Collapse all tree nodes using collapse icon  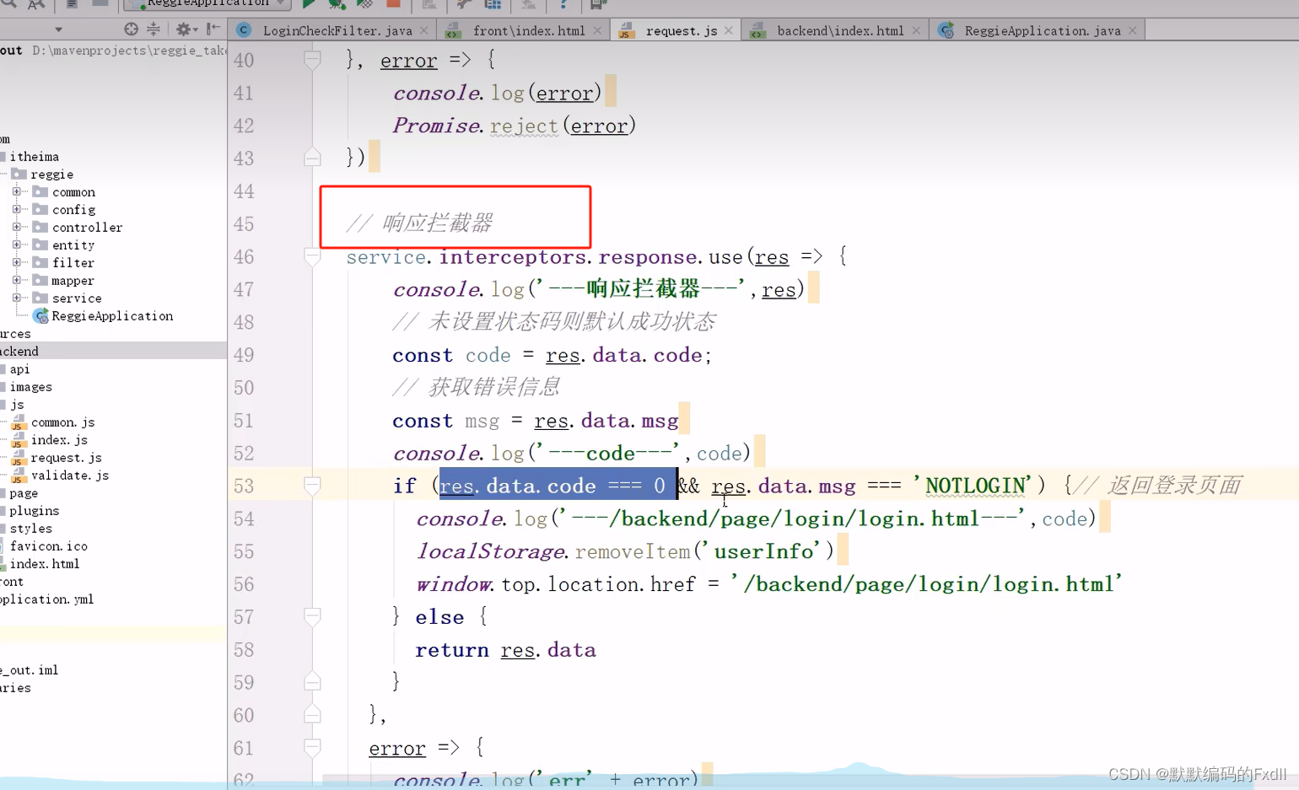pyautogui.click(x=153, y=28)
